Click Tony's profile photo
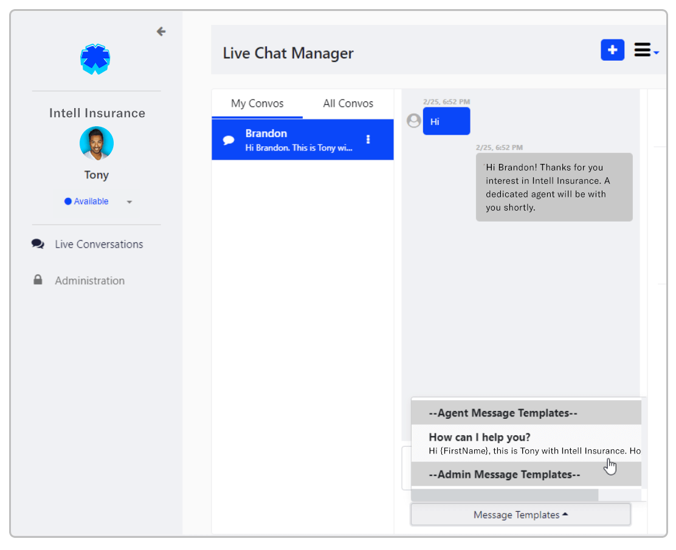This screenshot has height=550, width=676. point(97,143)
